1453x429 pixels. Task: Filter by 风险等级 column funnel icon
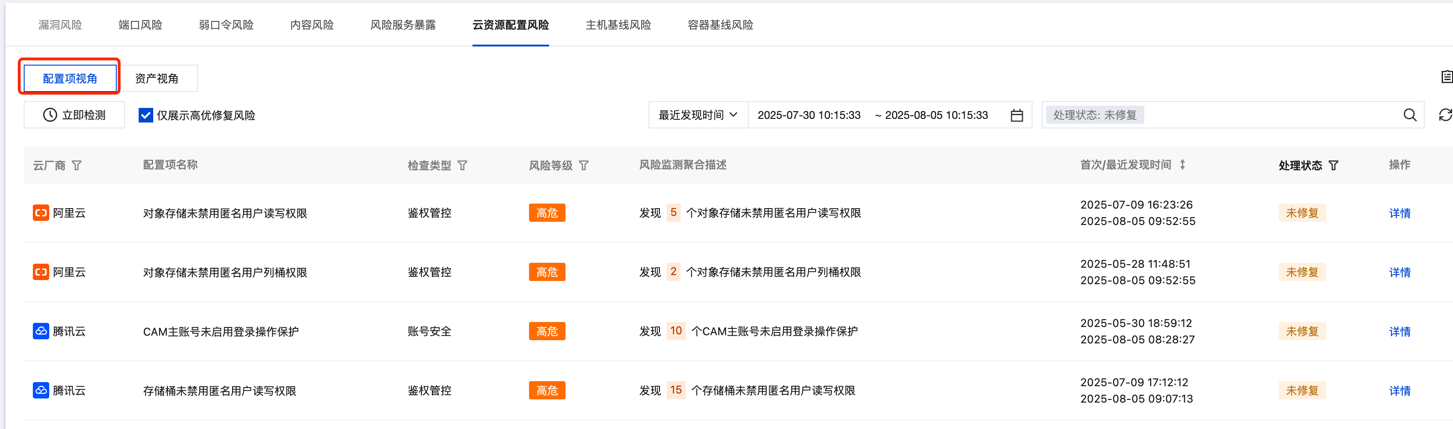[x=584, y=165]
